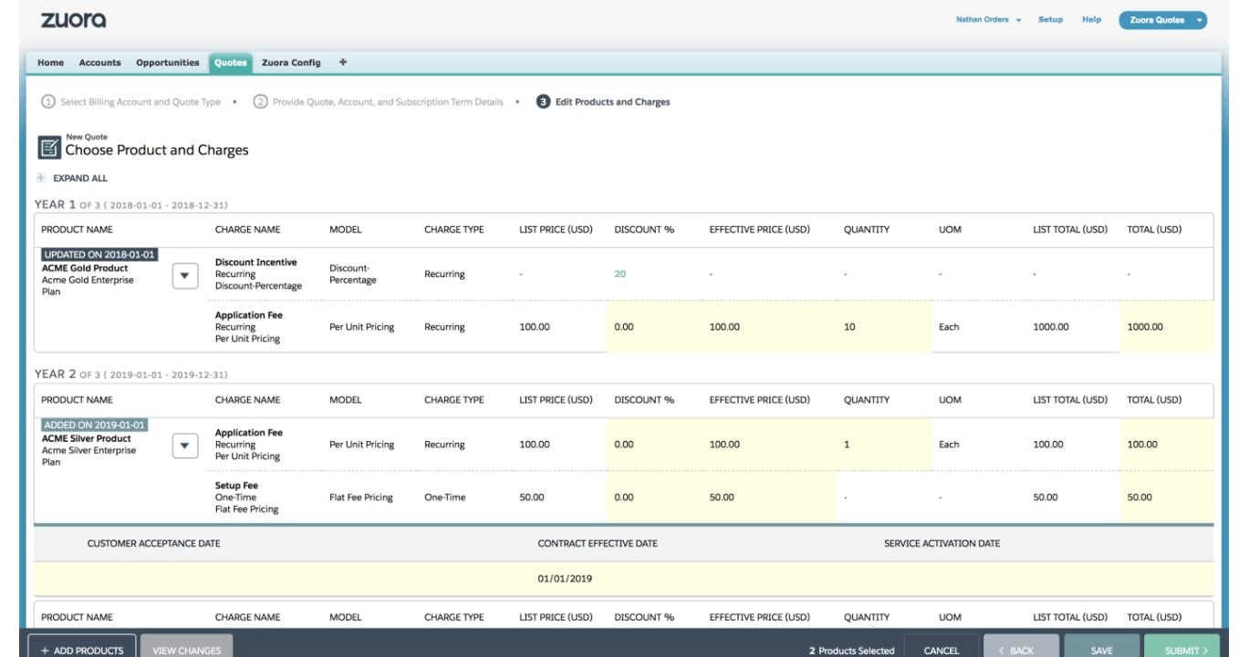This screenshot has width=1249, height=657.
Task: Save the quote
Action: 1101,651
